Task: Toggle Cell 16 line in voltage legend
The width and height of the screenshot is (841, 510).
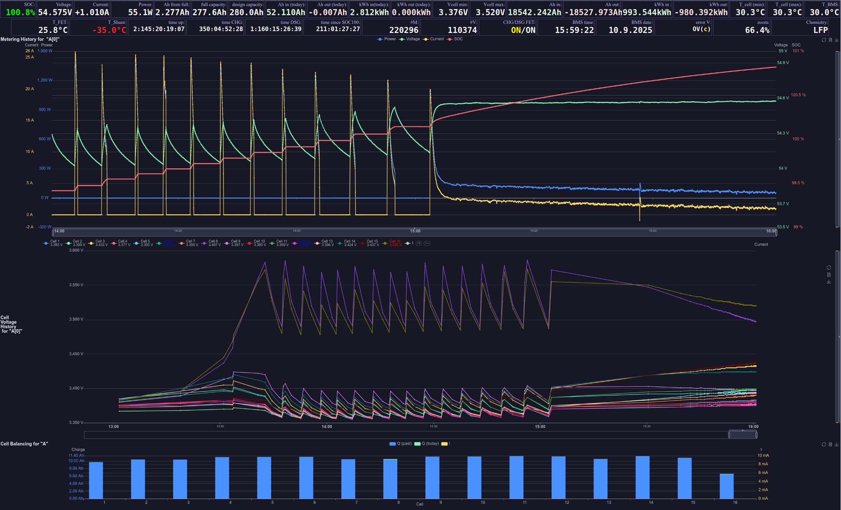Action: (x=392, y=243)
